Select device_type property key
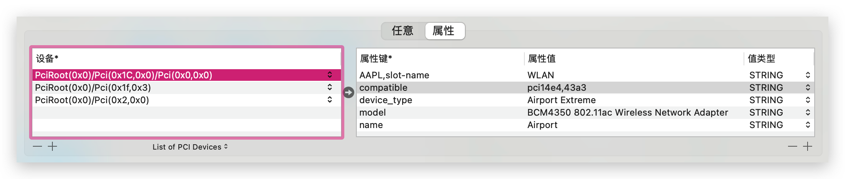Viewport: 845px width, 179px height. pyautogui.click(x=385, y=100)
